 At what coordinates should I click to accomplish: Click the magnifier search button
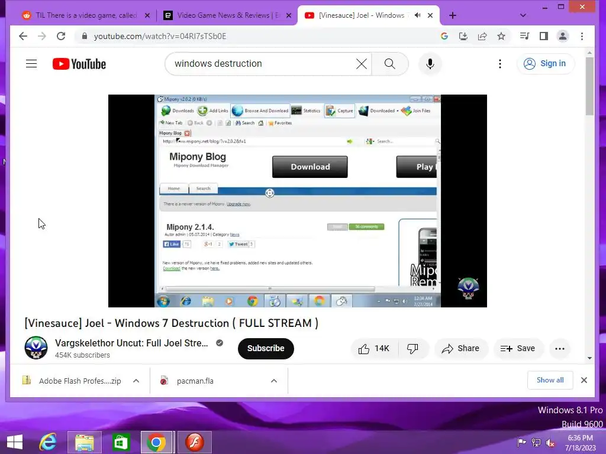pos(389,64)
